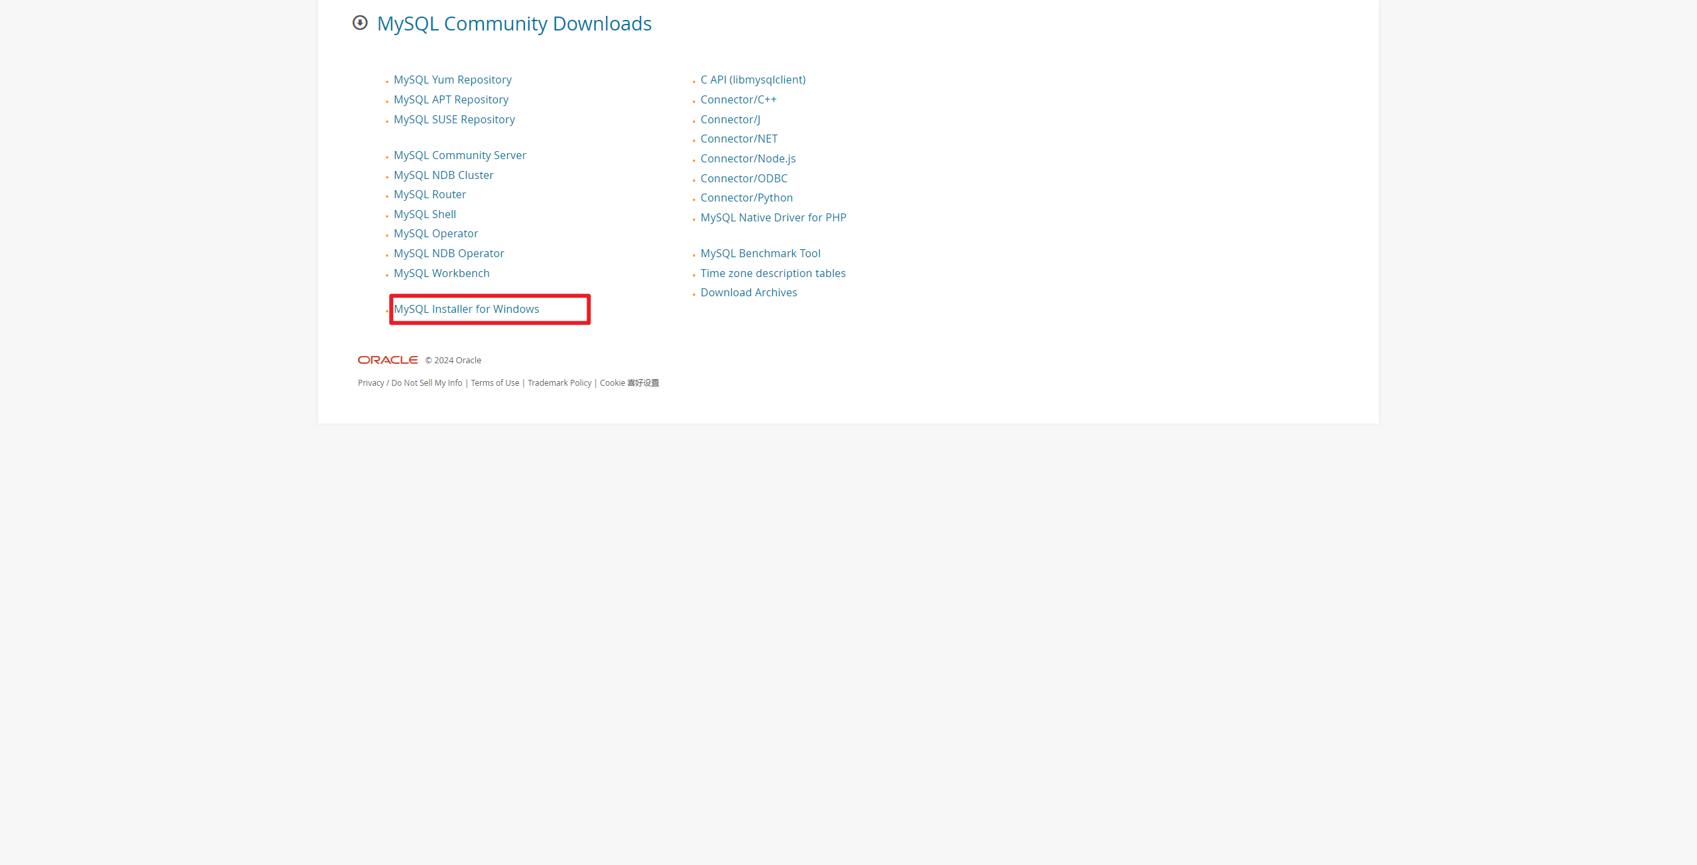Click Cookie preferences footer link
Viewport: 1697px width, 865px height.
pyautogui.click(x=629, y=383)
